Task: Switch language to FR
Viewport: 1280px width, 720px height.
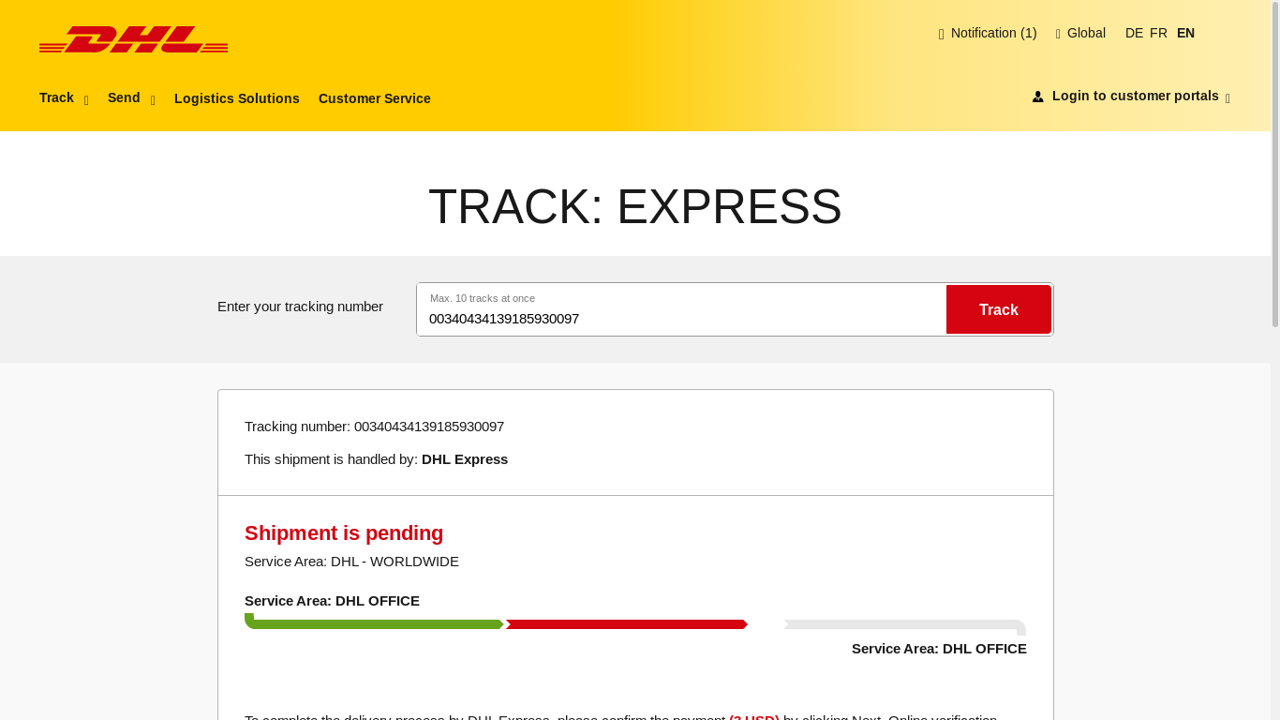Action: tap(1158, 33)
